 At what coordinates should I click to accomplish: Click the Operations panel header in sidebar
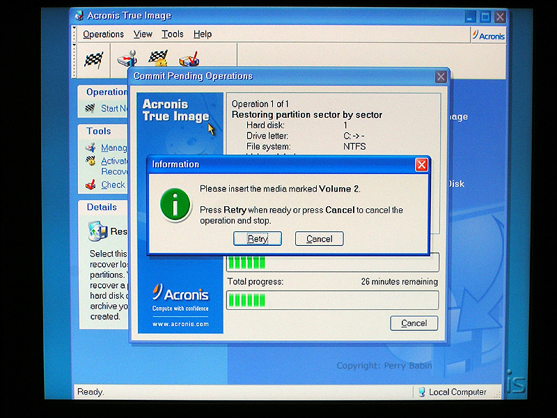pos(107,92)
